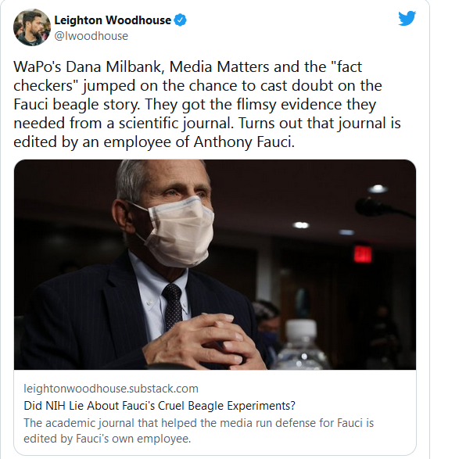Click the blue verified checkmark badge

[x=180, y=20]
